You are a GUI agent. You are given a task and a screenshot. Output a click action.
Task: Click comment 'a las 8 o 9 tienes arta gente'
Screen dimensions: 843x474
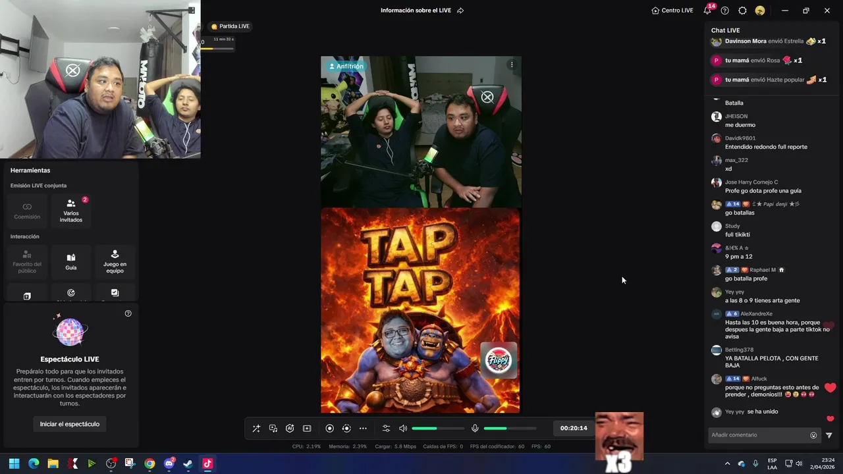click(x=763, y=300)
